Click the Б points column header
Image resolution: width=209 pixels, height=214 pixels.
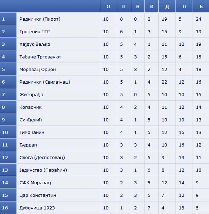coord(201,6)
